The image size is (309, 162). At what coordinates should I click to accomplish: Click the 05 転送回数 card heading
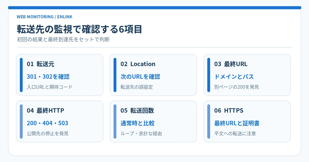point(137,111)
